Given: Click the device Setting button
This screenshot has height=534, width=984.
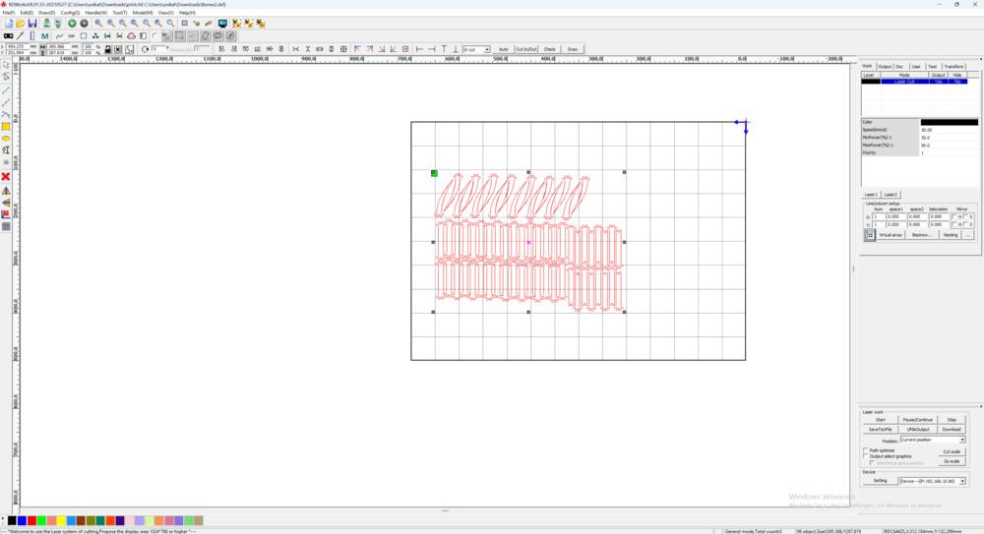Looking at the screenshot, I should coord(880,481).
